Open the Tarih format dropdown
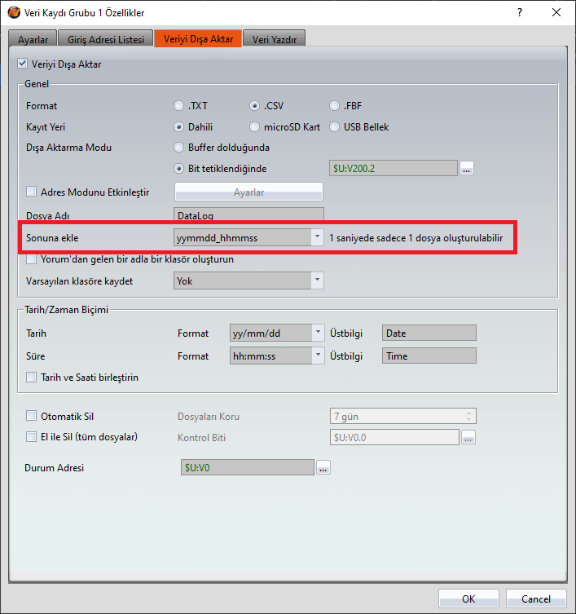 pos(318,333)
